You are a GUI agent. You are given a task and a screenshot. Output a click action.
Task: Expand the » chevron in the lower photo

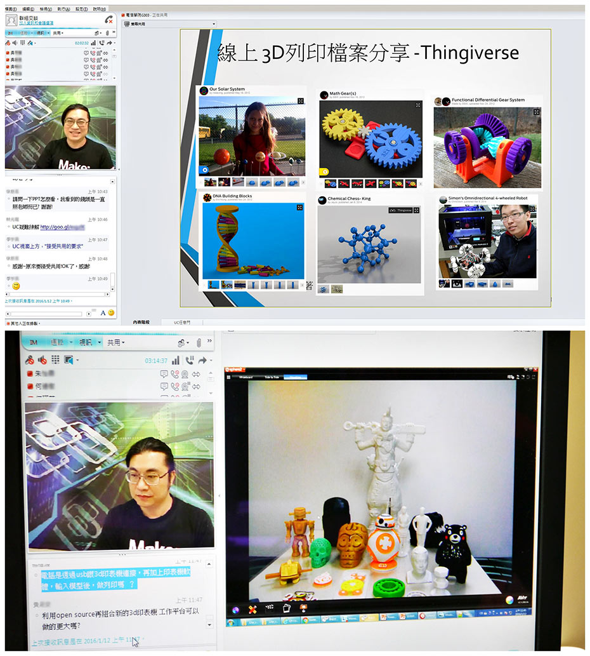[210, 341]
